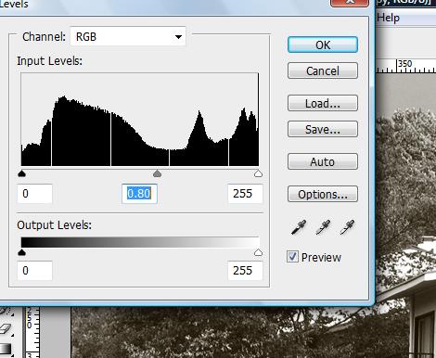Viewport: 436px width, 358px height.
Task: Click OK in Levels dialog
Action: [323, 45]
